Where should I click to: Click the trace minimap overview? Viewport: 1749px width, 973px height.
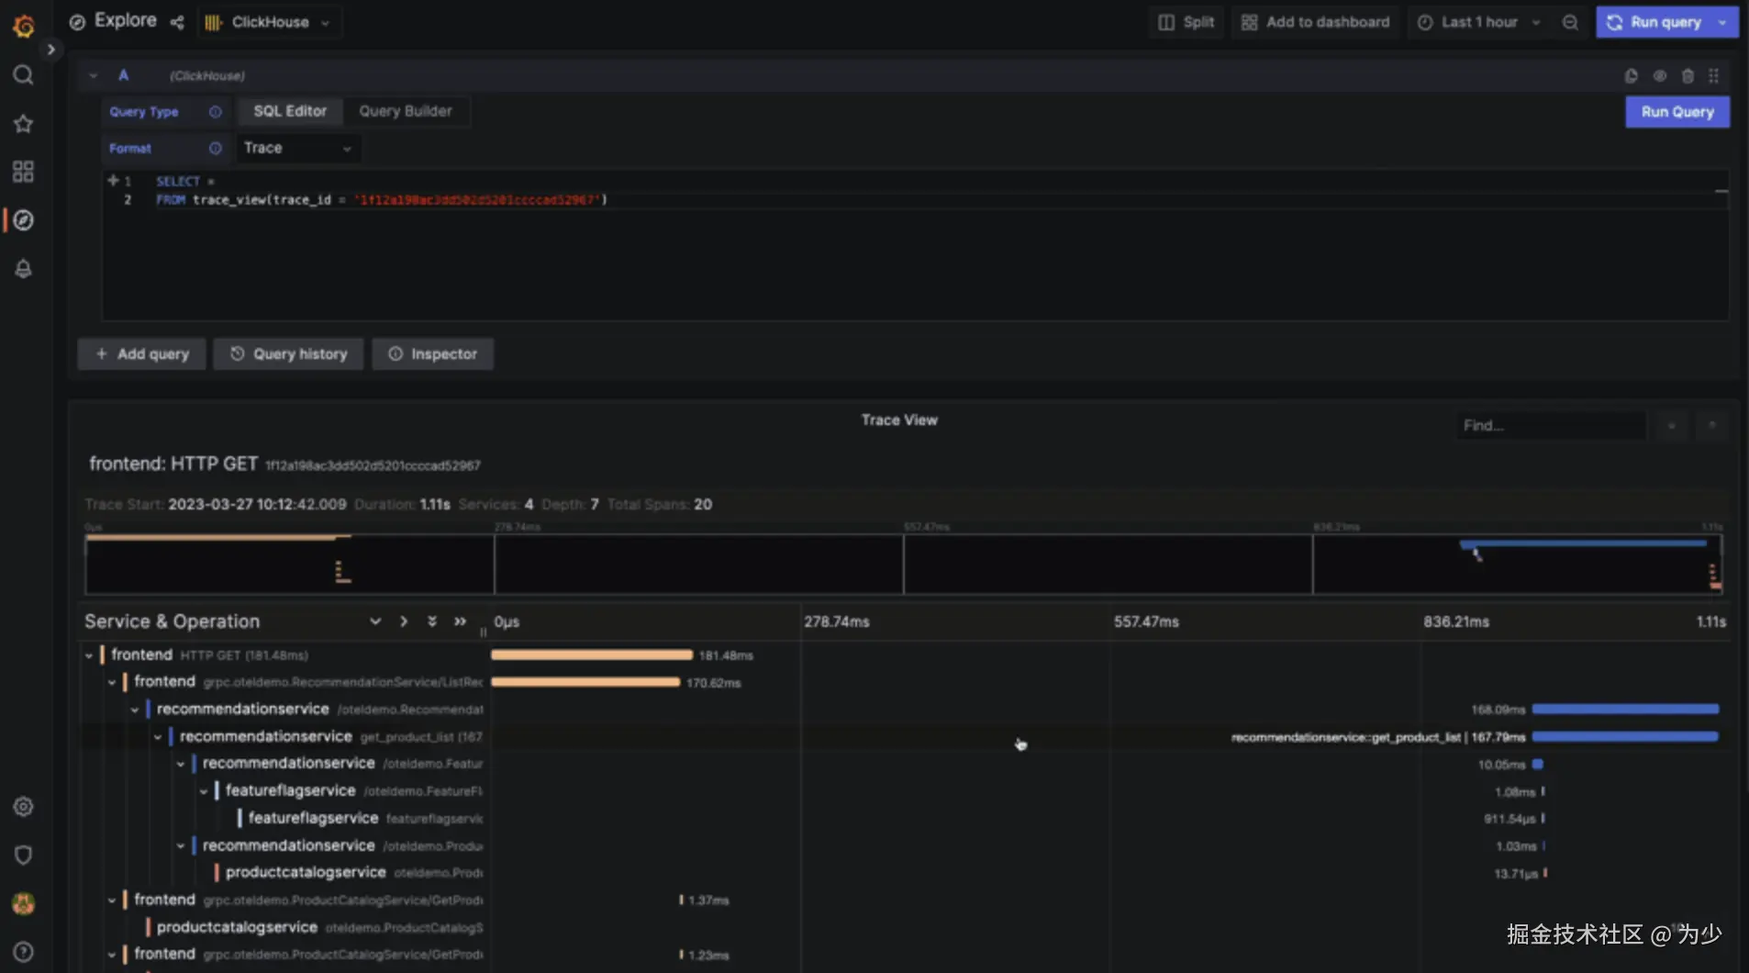(904, 564)
